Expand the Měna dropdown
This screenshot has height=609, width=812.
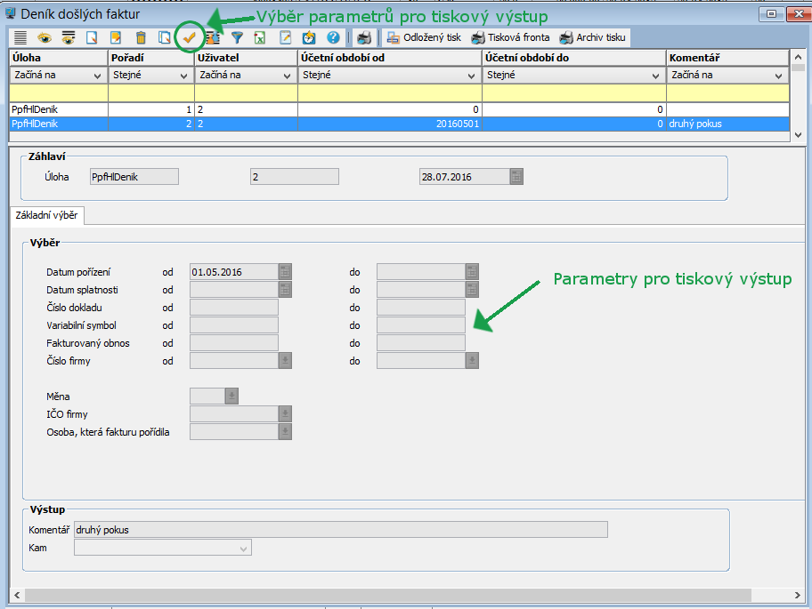pyautogui.click(x=231, y=397)
